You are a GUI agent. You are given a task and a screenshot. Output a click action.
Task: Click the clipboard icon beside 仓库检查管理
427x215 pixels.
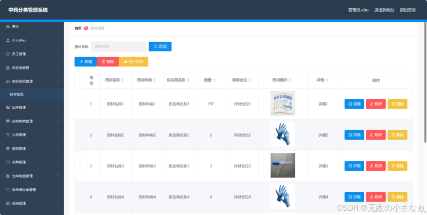click(x=8, y=176)
